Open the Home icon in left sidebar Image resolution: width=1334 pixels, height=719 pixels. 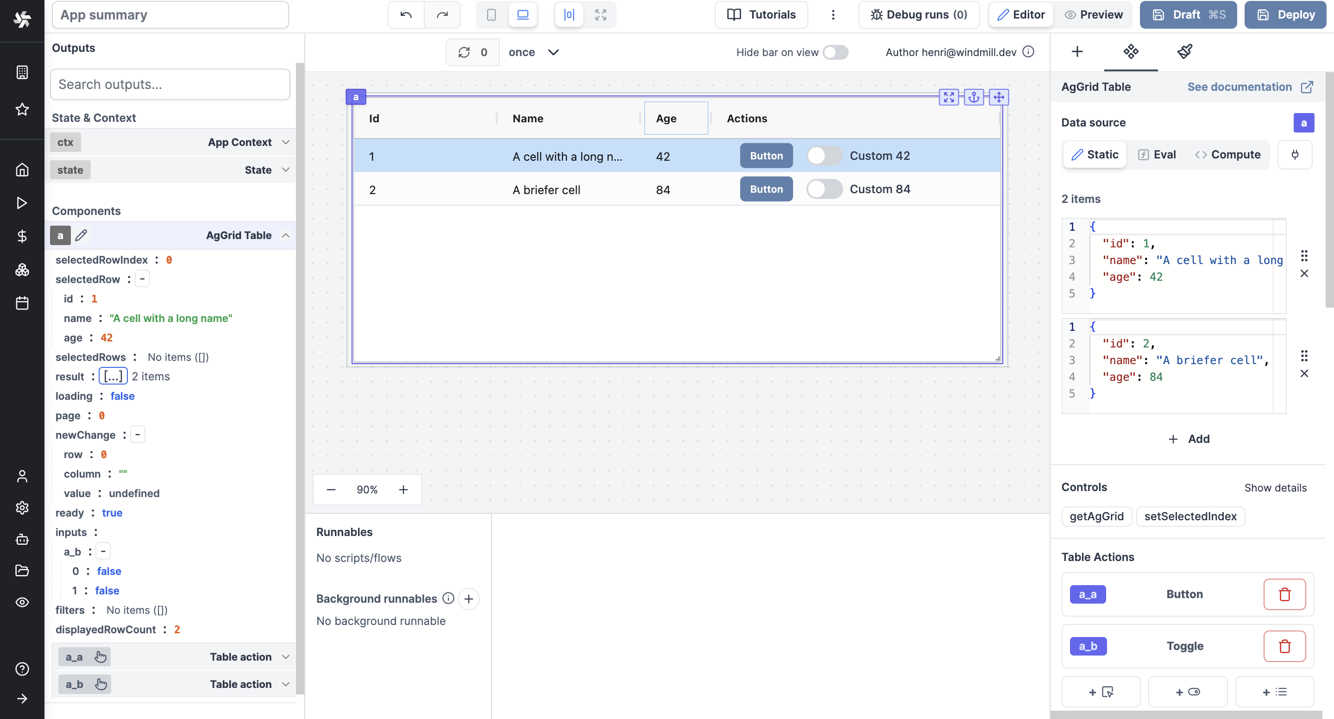pos(22,170)
